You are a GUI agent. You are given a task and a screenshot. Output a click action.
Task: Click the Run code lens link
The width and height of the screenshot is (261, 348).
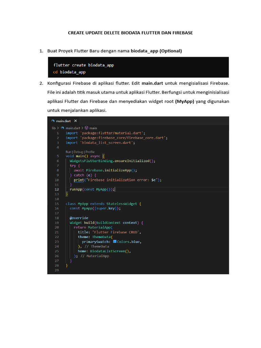(x=68, y=152)
